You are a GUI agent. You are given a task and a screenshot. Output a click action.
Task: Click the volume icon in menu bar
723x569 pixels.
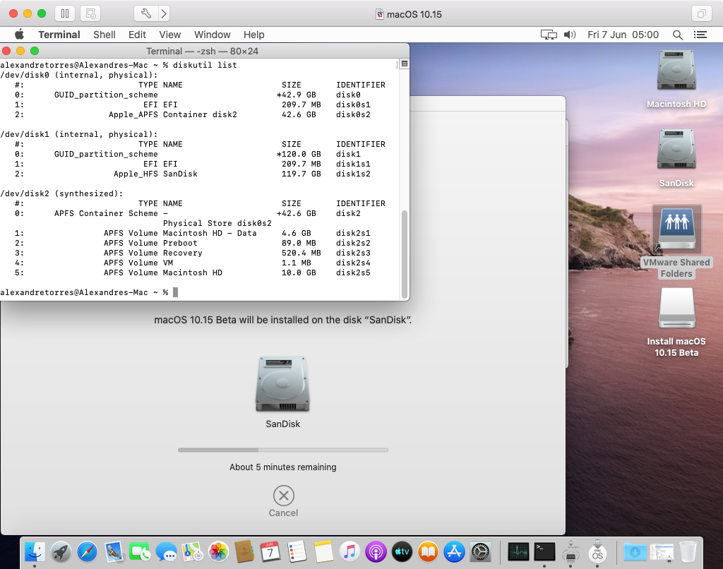(x=570, y=35)
